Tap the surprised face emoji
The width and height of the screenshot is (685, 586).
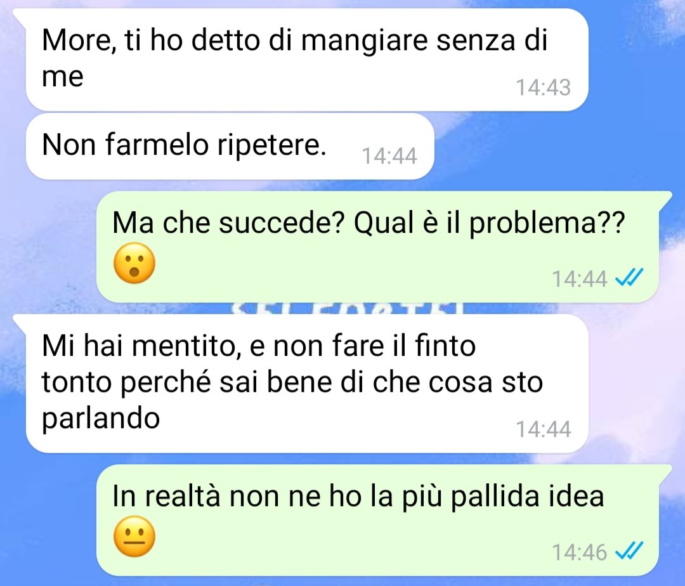(x=134, y=263)
